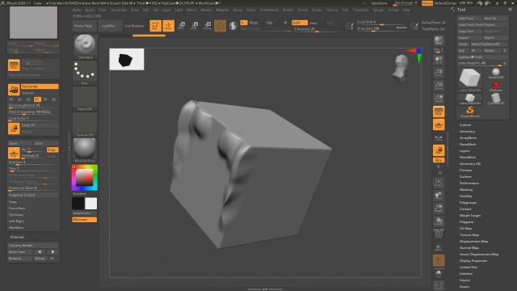Select the Move transform icon
The image size is (517, 291).
[181, 26]
